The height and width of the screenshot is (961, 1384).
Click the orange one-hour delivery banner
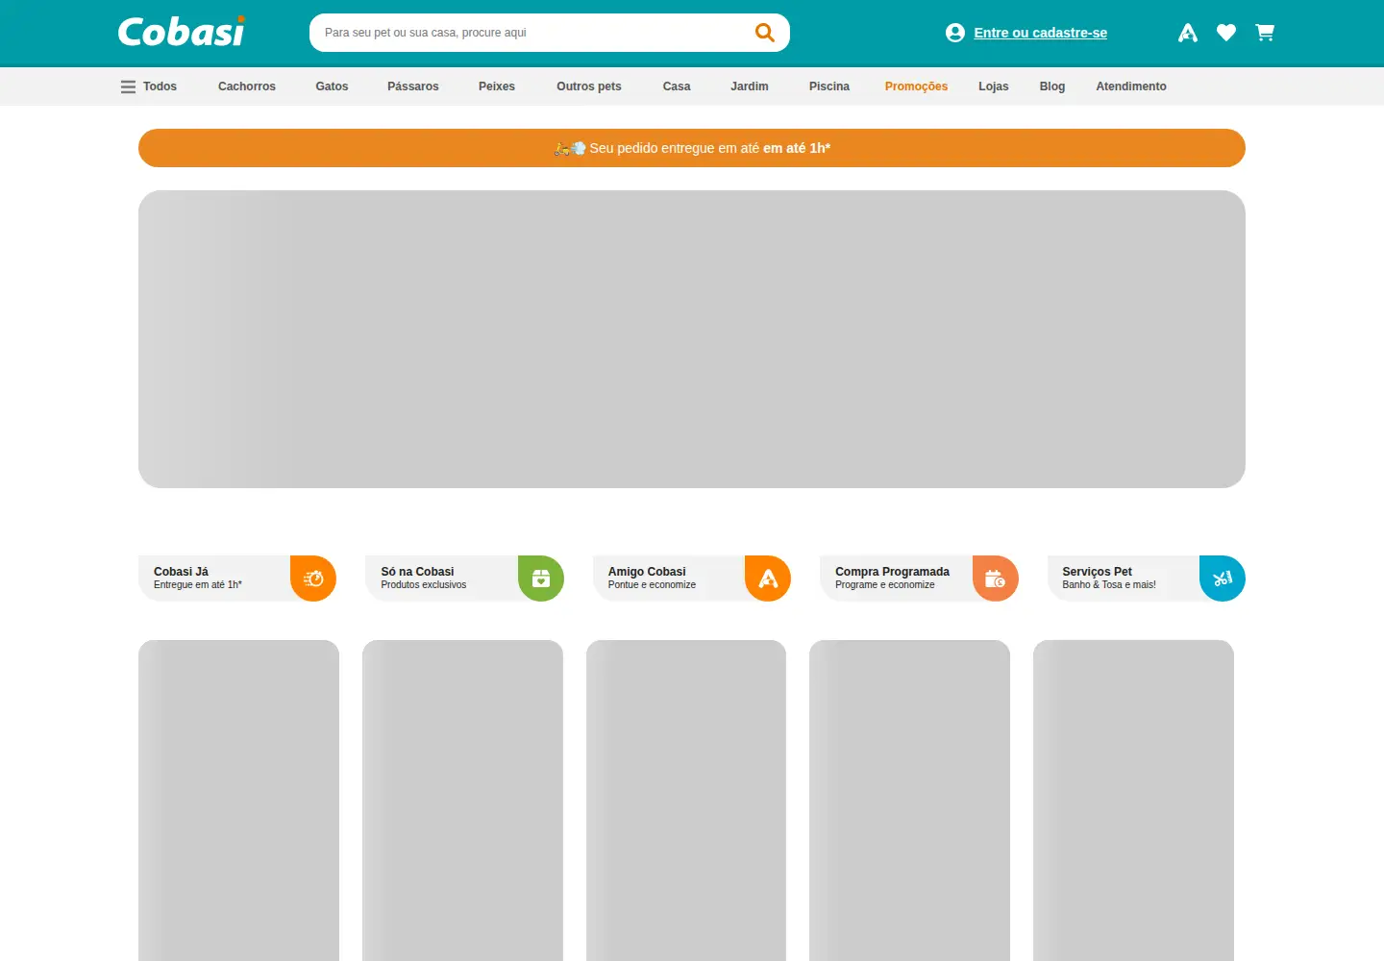692,148
